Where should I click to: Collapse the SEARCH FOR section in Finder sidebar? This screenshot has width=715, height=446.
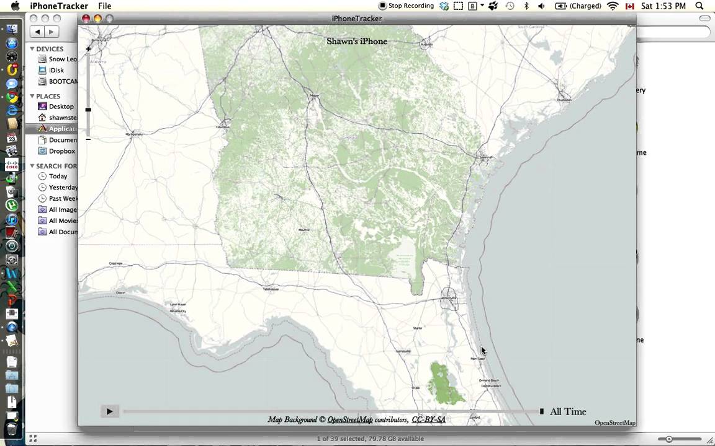point(32,165)
